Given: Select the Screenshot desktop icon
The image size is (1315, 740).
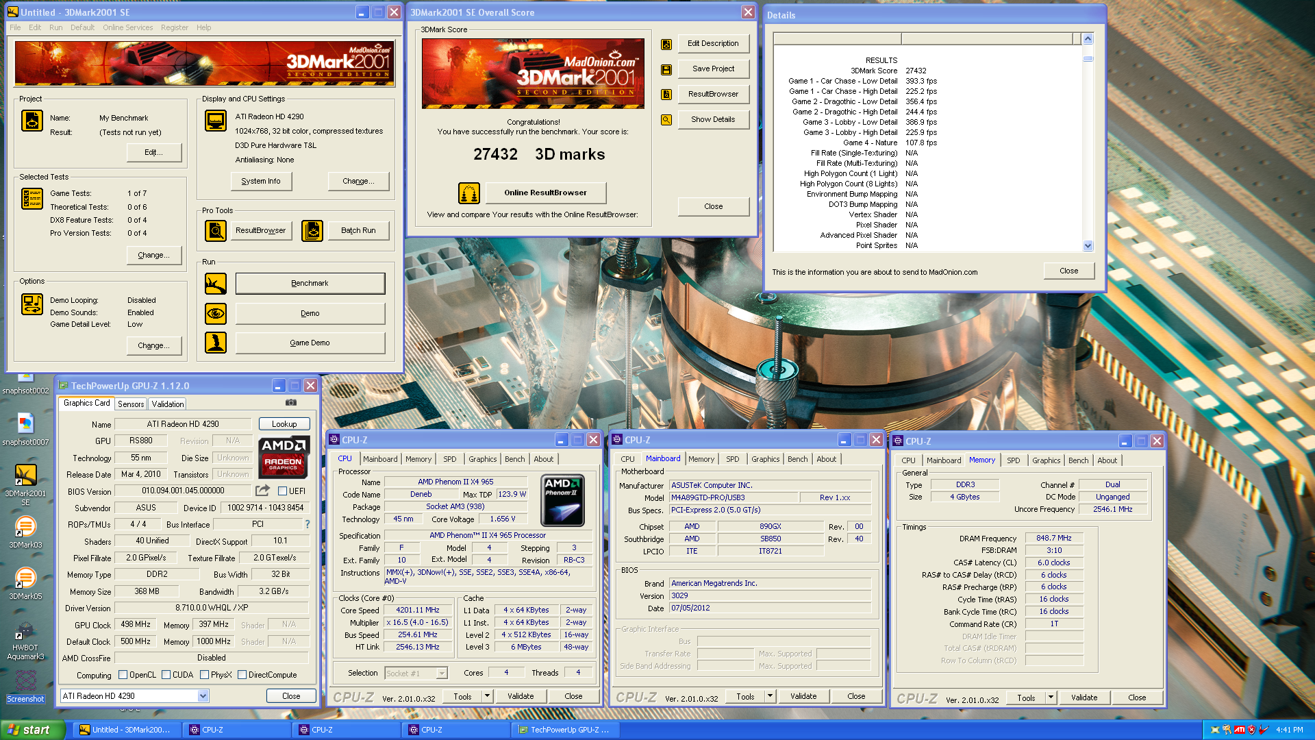Looking at the screenshot, I should [x=25, y=687].
